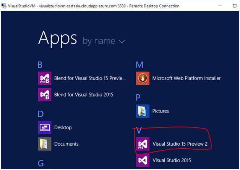Click the 'Desktop' label text
The height and width of the screenshot is (170, 240).
click(63, 127)
